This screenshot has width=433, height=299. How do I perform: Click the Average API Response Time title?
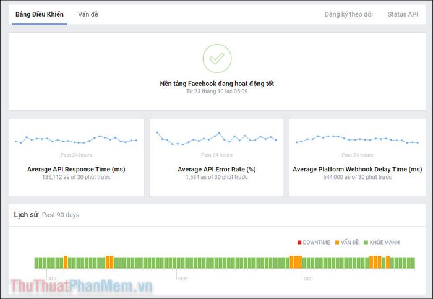pyautogui.click(x=76, y=169)
